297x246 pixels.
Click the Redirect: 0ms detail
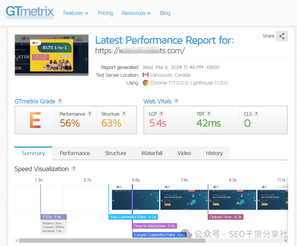[x=52, y=223]
